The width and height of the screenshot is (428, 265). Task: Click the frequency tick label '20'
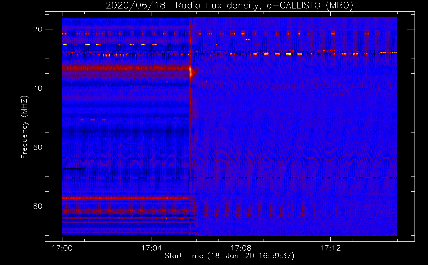coord(38,29)
